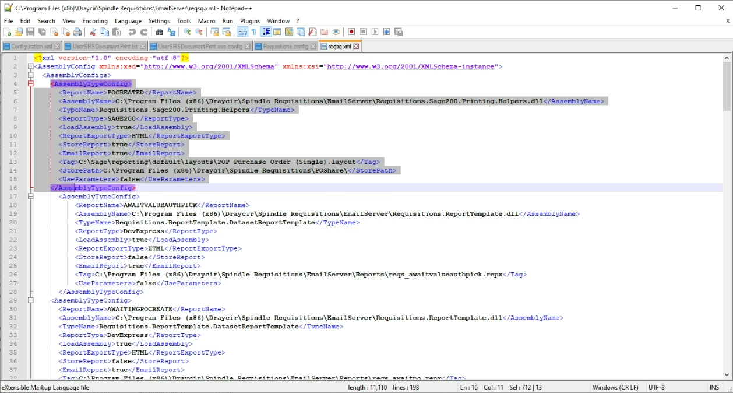This screenshot has height=393, width=733.
Task: Open the Windows (CR LF) line-ending selector
Action: pyautogui.click(x=615, y=388)
